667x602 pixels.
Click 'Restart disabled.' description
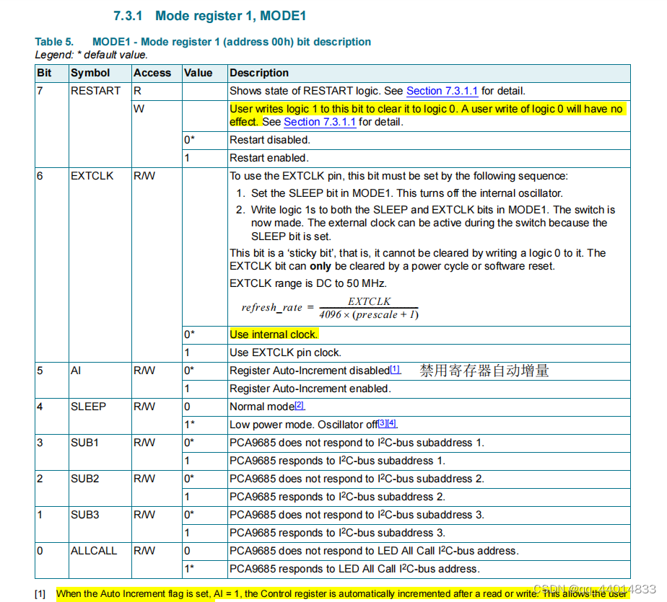[x=270, y=140]
